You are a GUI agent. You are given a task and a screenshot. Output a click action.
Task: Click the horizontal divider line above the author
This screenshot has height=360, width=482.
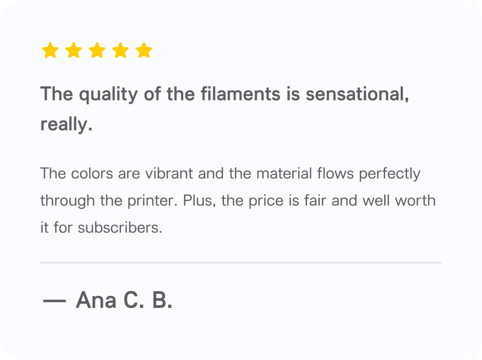coord(241,263)
